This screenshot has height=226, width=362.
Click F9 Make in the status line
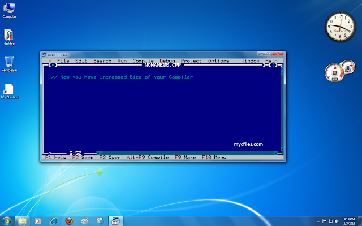tap(186, 158)
